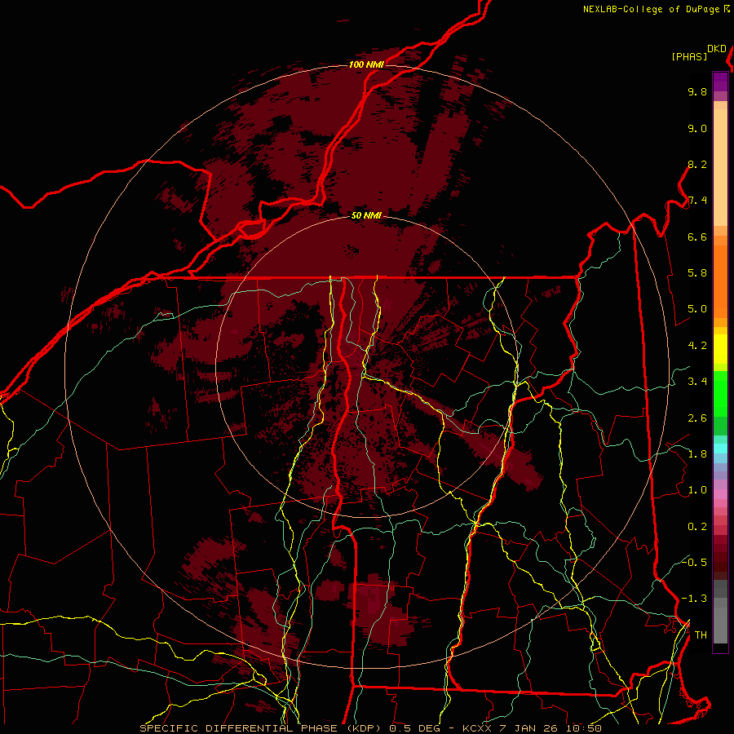Click the 8.2 value on the color scale

[697, 164]
